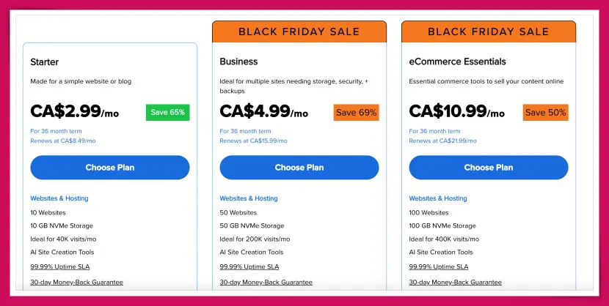Click Business plan's AI Site Creation Tools
Viewport: 609px width, 306px height.
pos(252,253)
